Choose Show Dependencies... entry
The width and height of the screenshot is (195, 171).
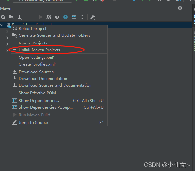[59, 101]
